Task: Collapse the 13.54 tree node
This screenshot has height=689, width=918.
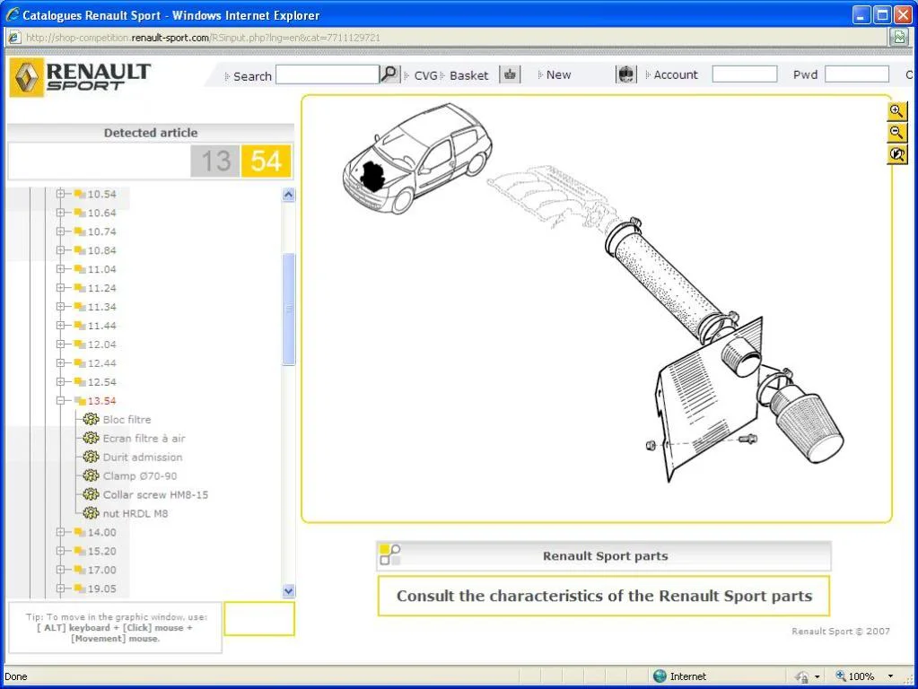Action: 60,400
